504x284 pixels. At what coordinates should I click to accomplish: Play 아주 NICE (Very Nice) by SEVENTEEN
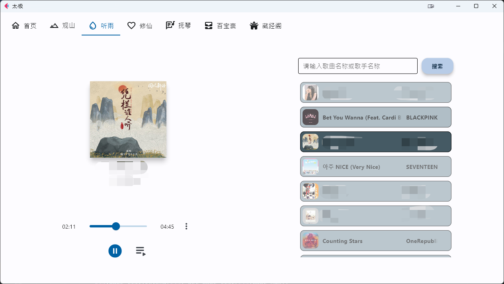(x=376, y=166)
